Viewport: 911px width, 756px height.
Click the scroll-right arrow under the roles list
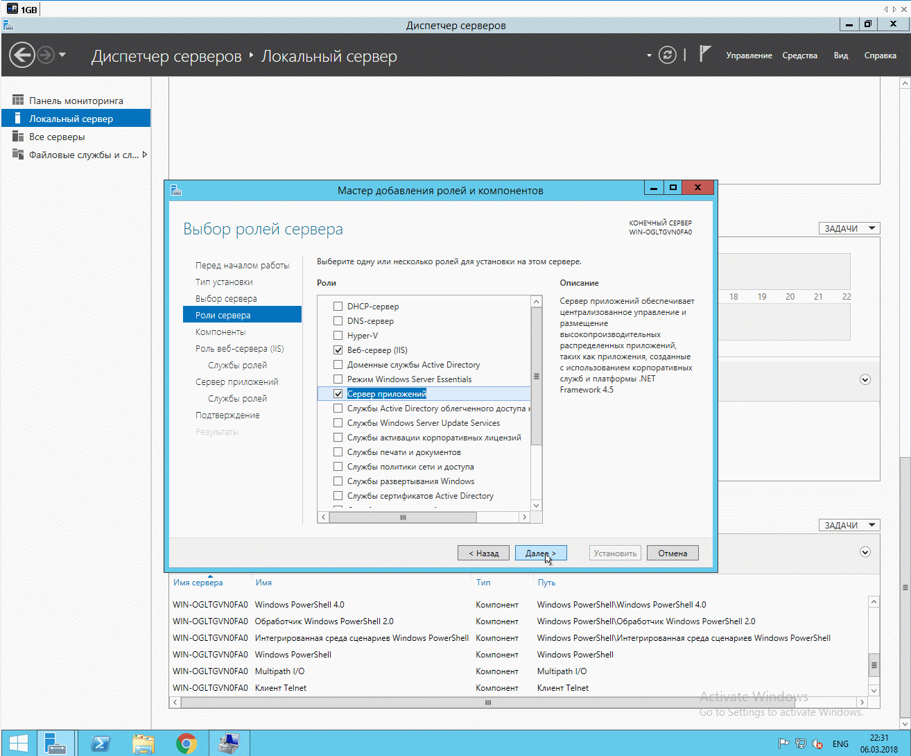coord(524,517)
